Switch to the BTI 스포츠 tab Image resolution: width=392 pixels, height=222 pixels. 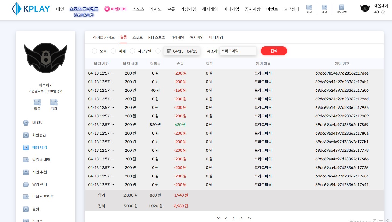click(156, 38)
